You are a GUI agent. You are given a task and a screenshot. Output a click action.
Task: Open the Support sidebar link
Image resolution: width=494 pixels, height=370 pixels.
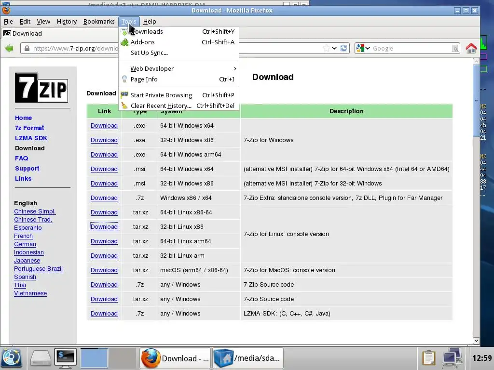[x=27, y=168]
